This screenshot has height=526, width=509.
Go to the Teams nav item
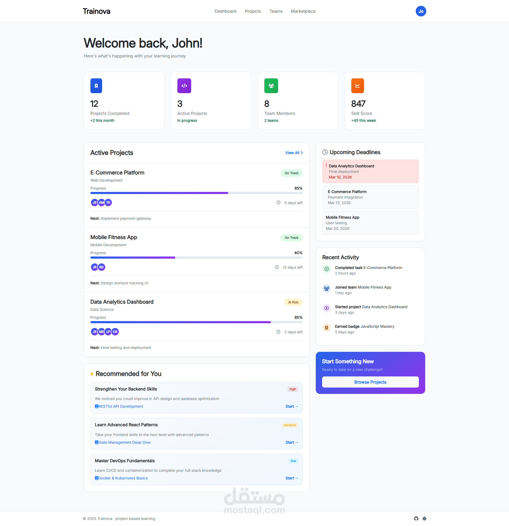click(276, 11)
